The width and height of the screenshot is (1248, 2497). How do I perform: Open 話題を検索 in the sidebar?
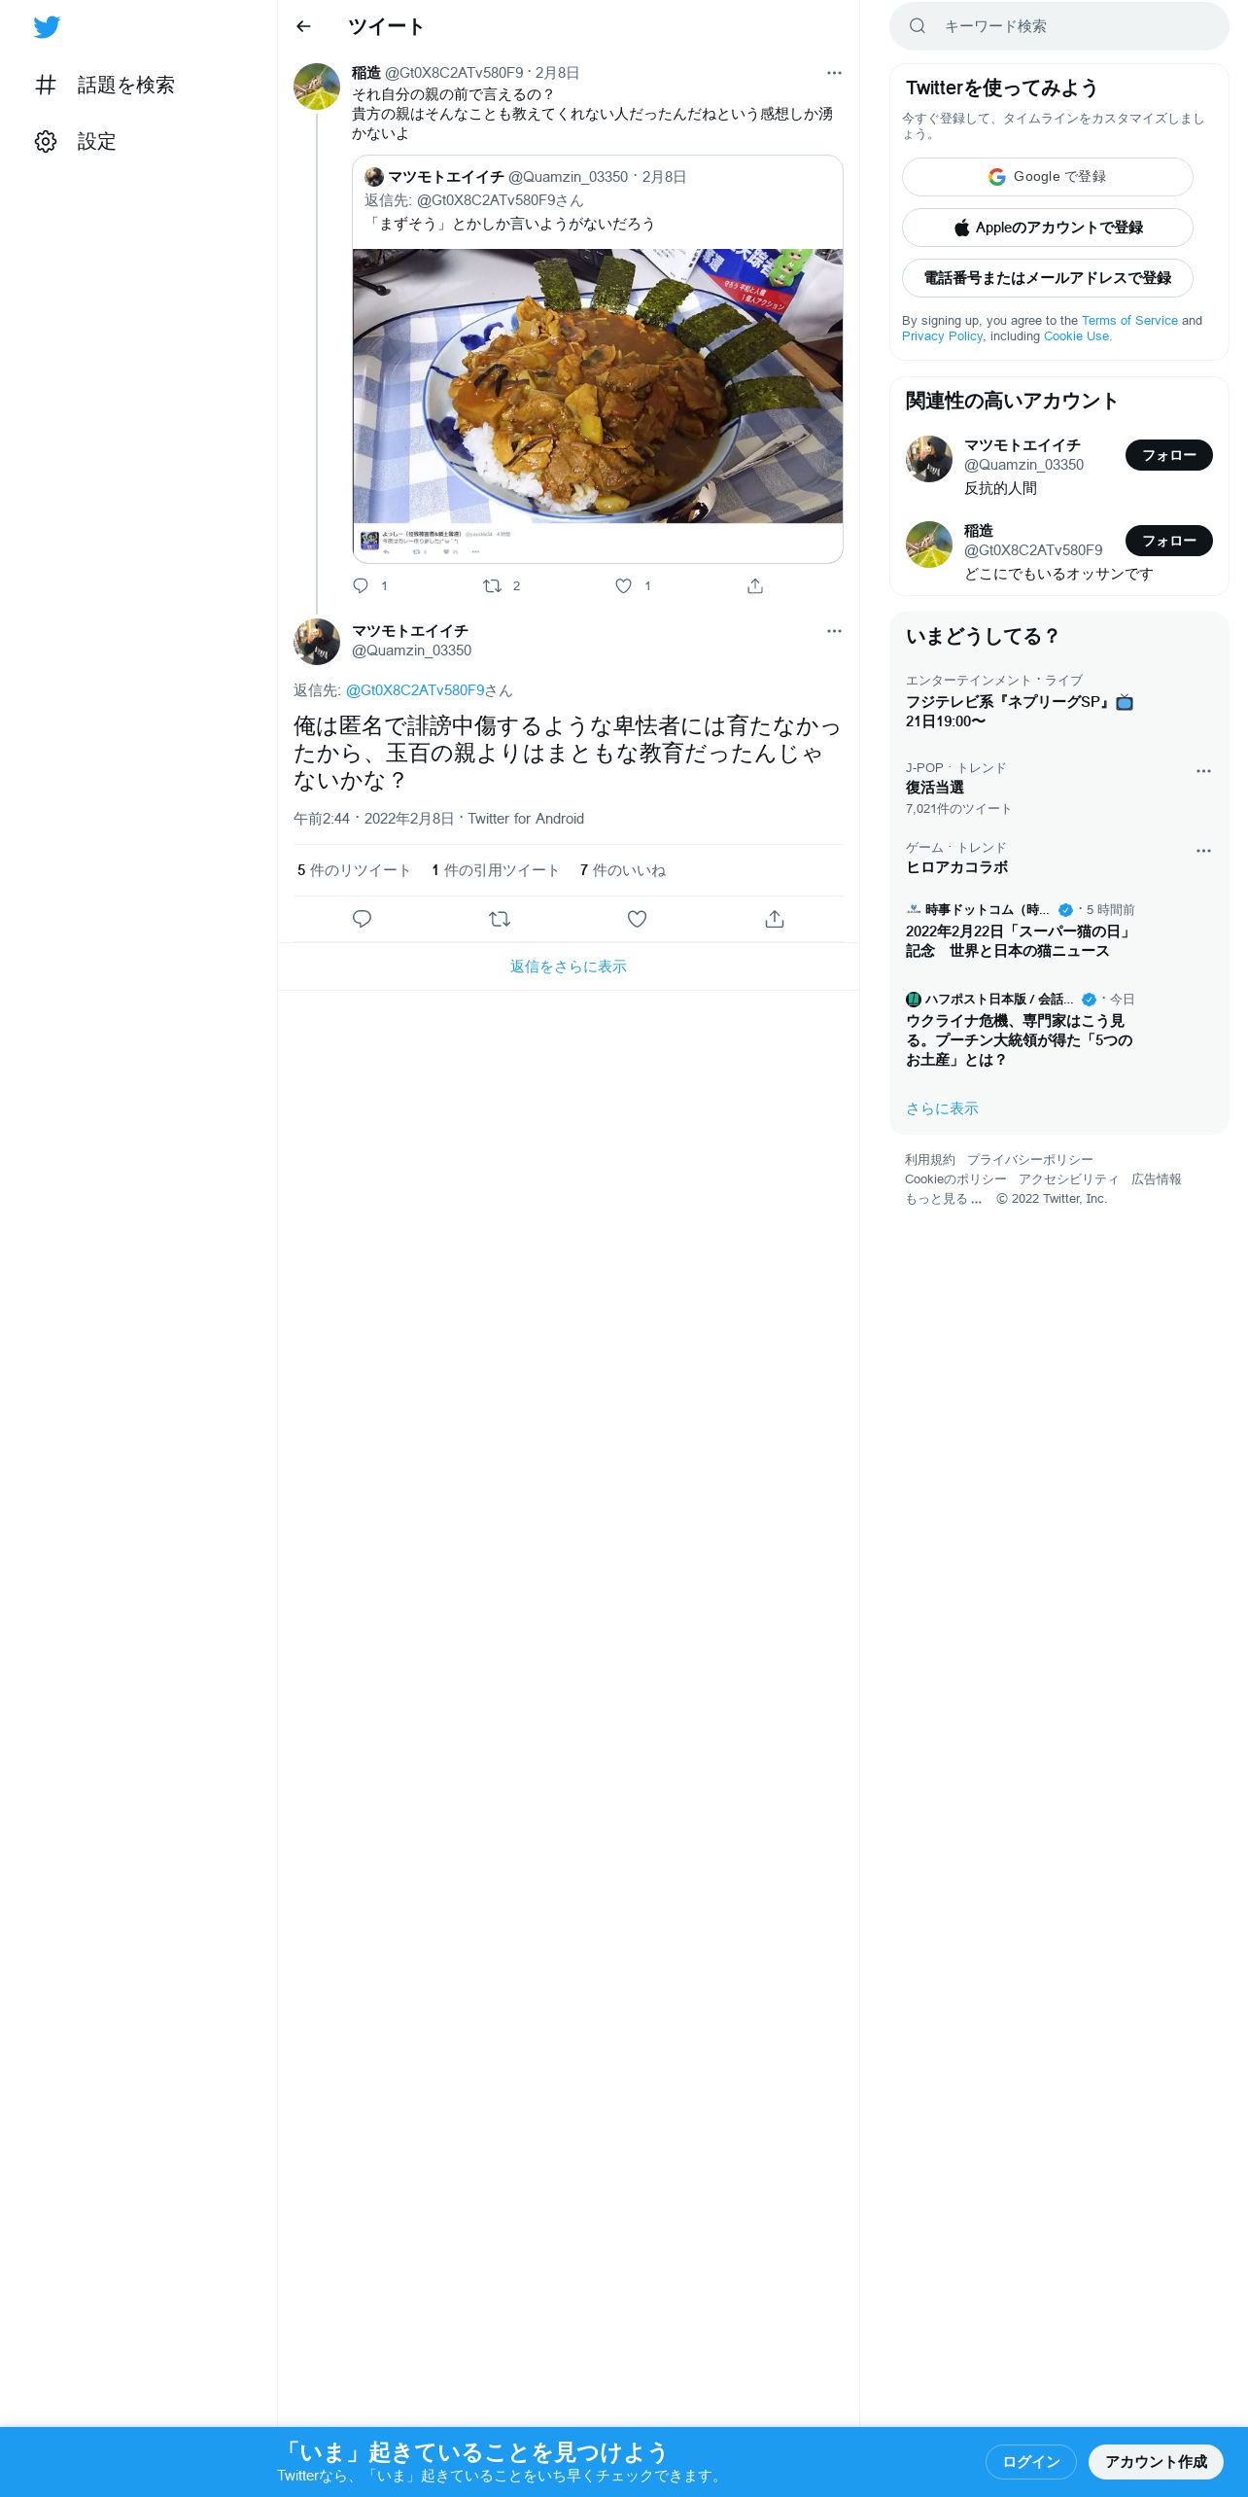pos(105,86)
